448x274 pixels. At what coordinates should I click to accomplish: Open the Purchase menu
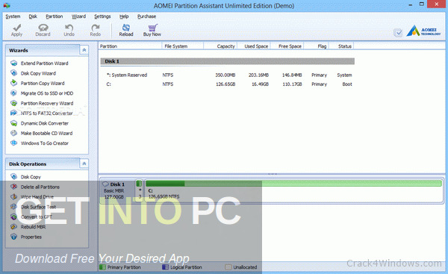tap(146, 16)
